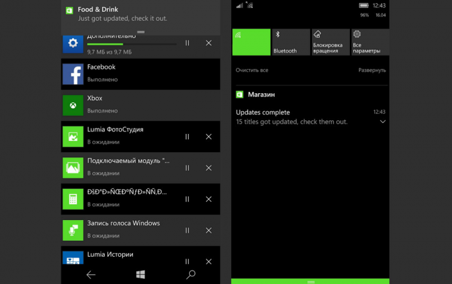Tap the Xbox app icon
Screen dimensions: 452x284
(x=73, y=105)
